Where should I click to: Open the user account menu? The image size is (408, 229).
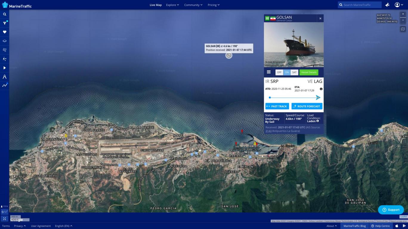tap(399, 5)
